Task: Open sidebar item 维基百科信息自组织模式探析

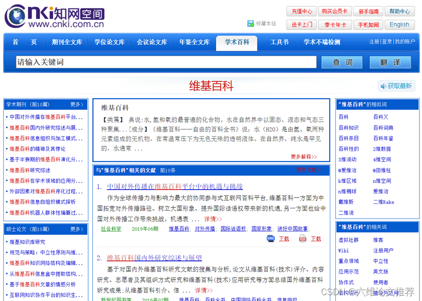Action: tap(42, 202)
